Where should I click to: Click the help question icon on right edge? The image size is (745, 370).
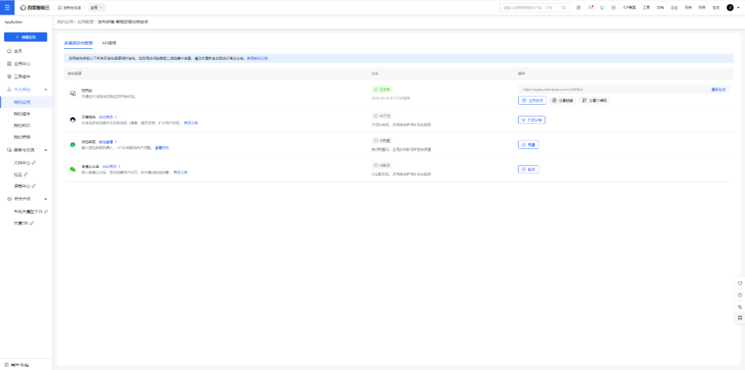pos(739,295)
